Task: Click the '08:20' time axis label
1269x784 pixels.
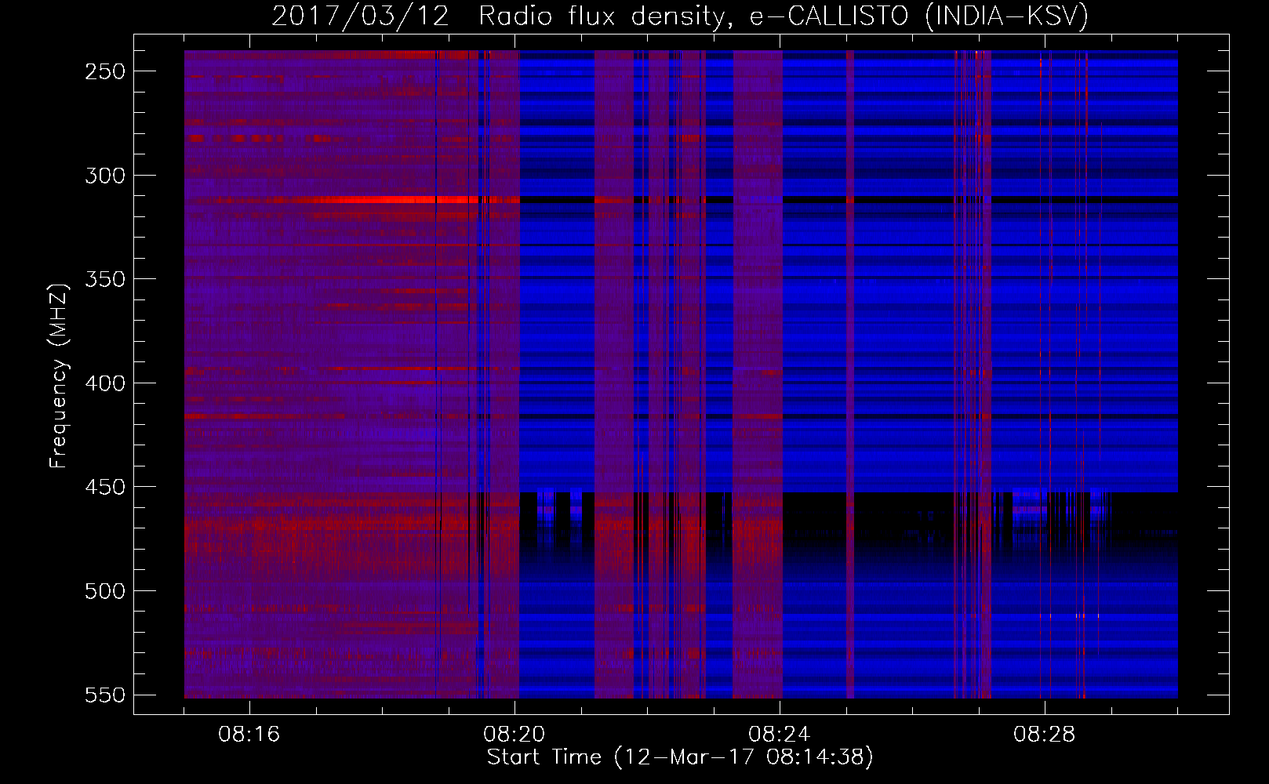Action: click(515, 735)
